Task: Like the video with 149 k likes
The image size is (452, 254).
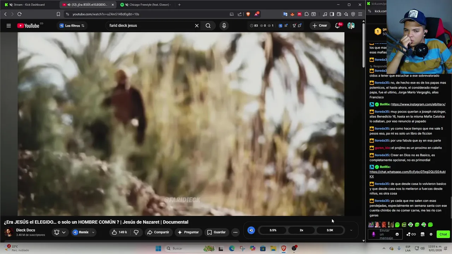Action: click(x=119, y=232)
